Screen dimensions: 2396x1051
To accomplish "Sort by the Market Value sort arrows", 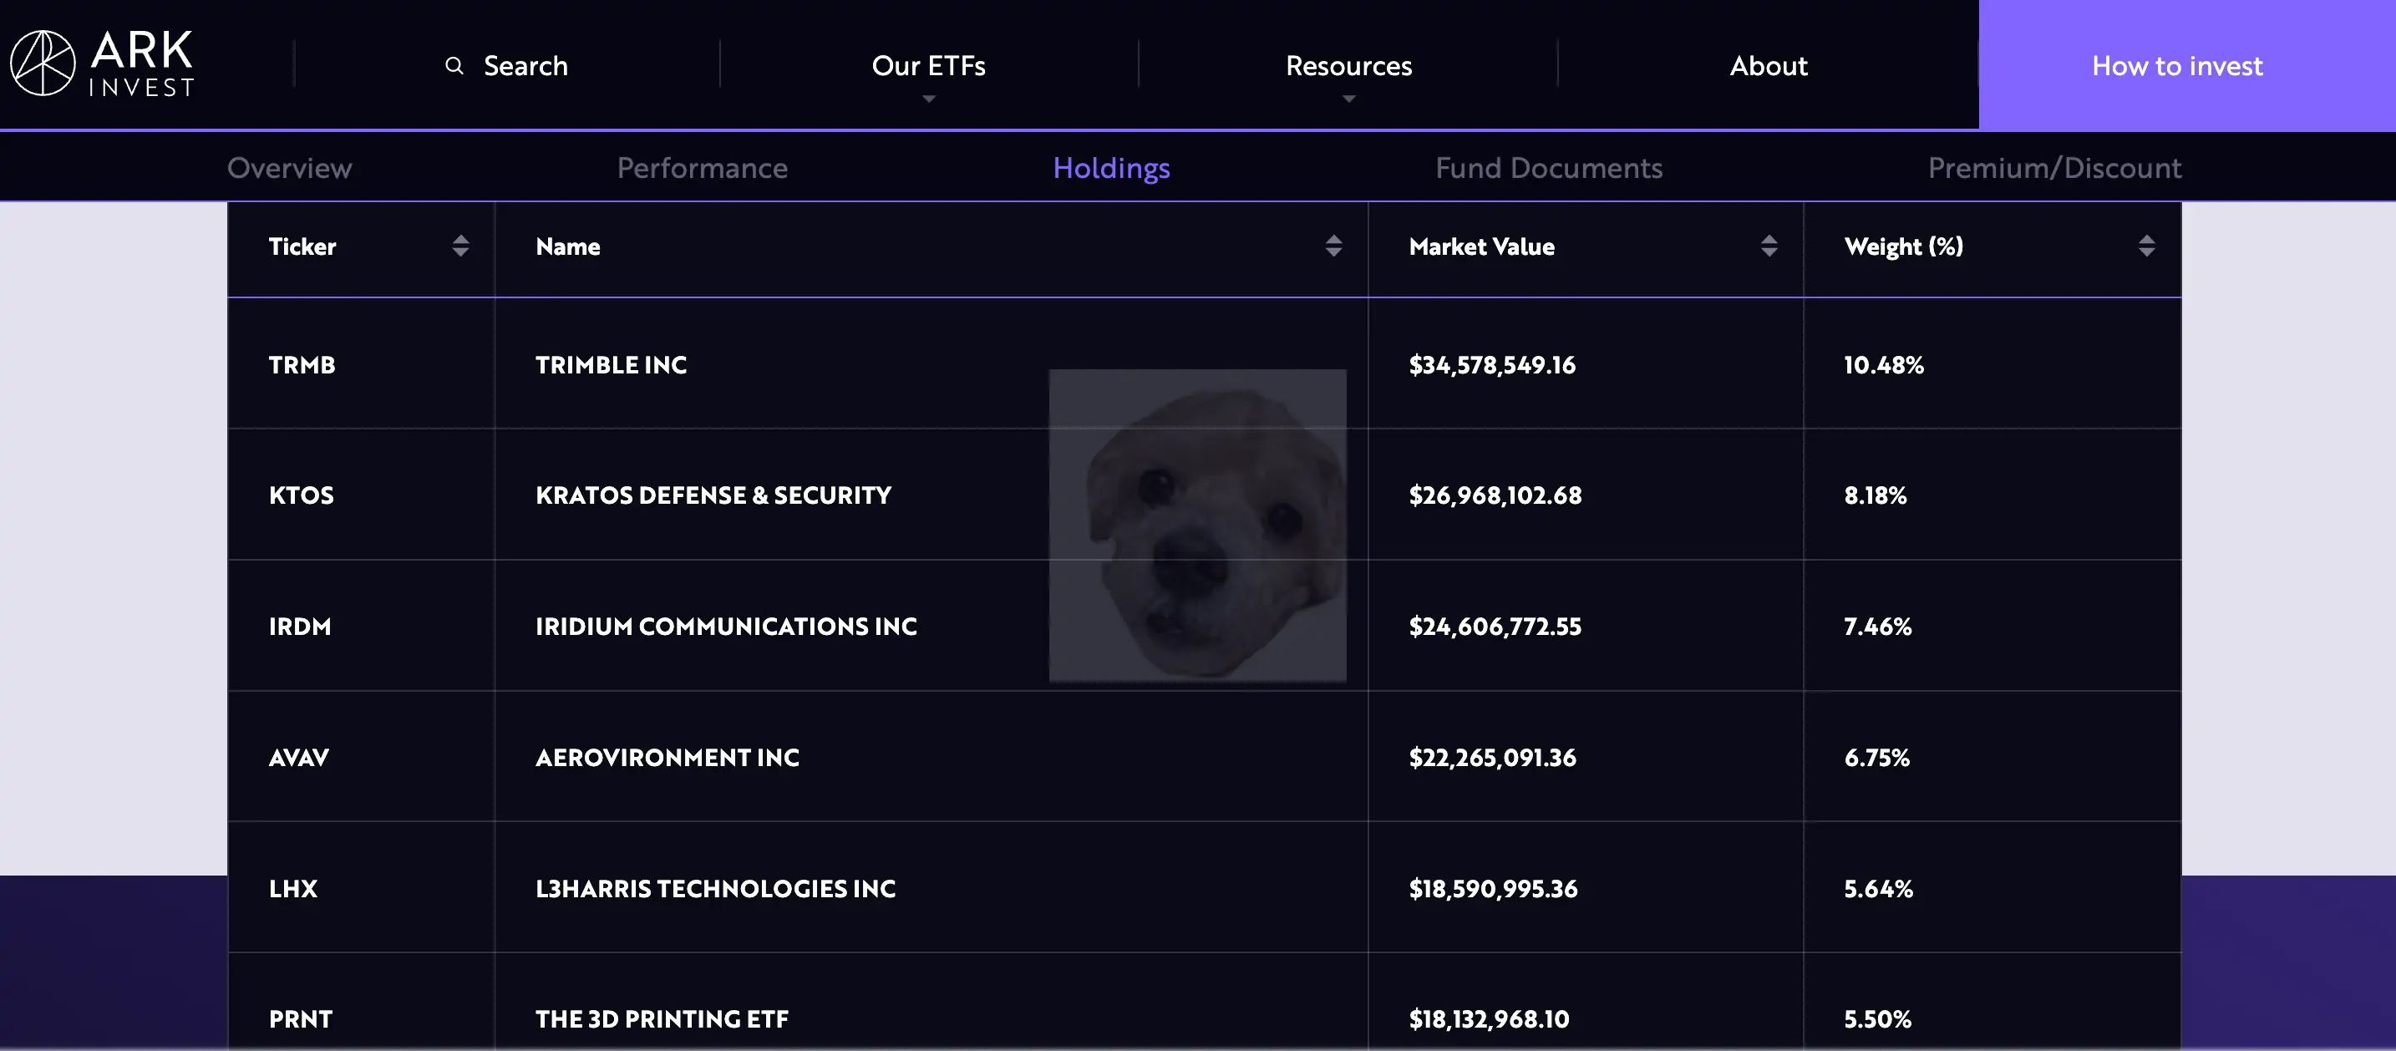I will point(1769,246).
